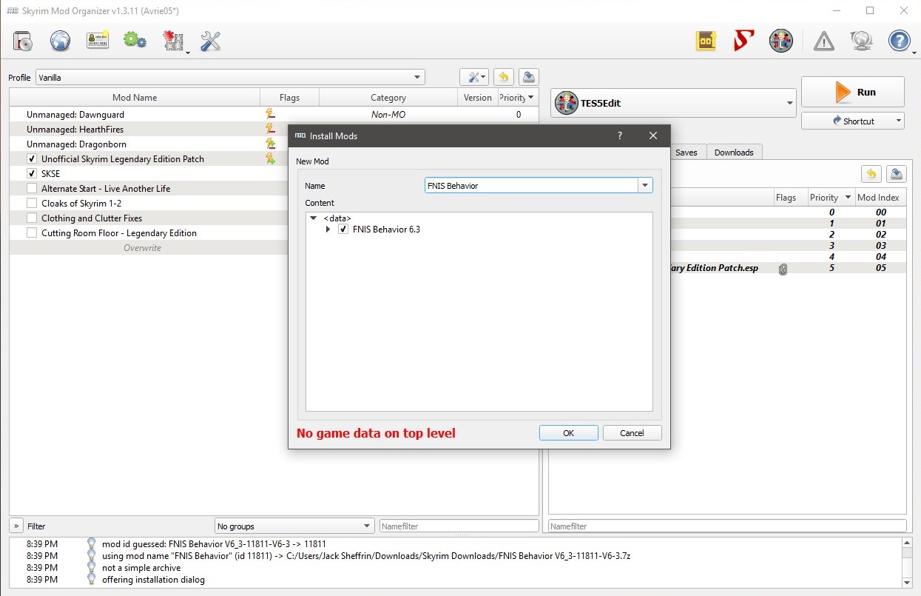Click the red S toolbar icon
Image resolution: width=921 pixels, height=596 pixels.
point(743,41)
